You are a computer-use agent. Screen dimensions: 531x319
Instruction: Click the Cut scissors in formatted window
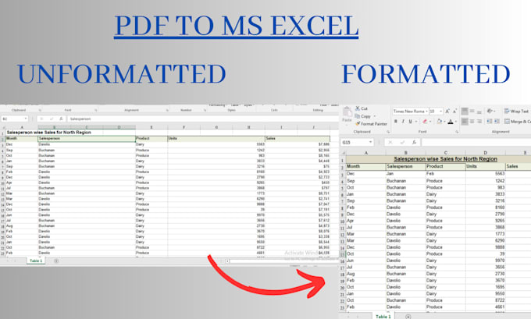(x=358, y=108)
